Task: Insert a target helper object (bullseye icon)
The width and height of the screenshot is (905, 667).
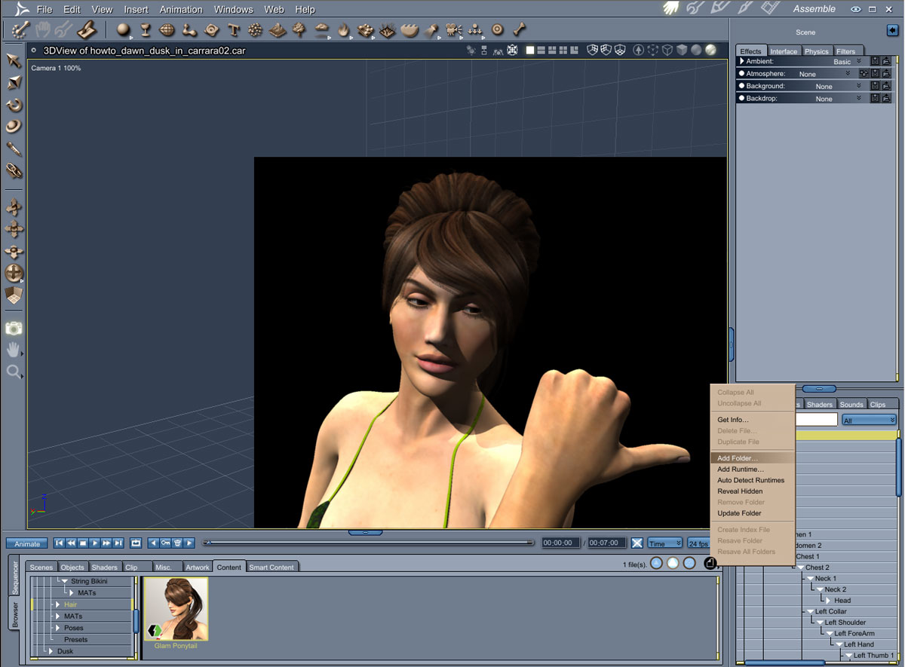Action: 498,30
